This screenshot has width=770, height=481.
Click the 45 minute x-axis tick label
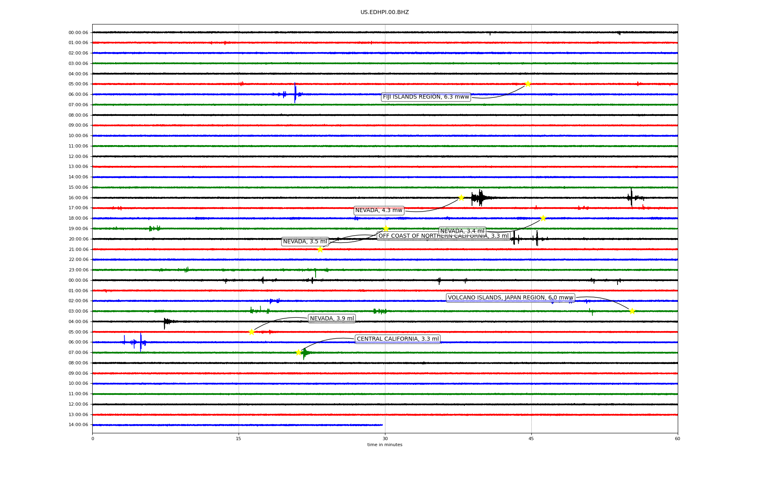click(531, 439)
